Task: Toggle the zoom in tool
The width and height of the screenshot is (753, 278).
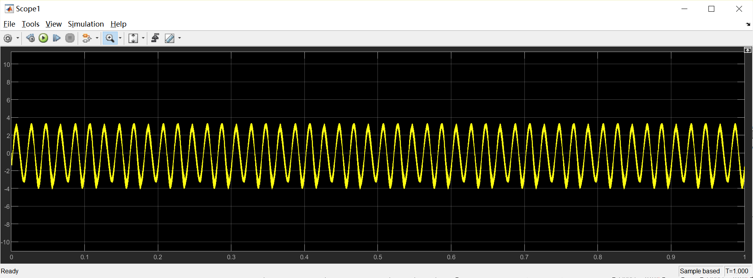Action: click(x=110, y=38)
